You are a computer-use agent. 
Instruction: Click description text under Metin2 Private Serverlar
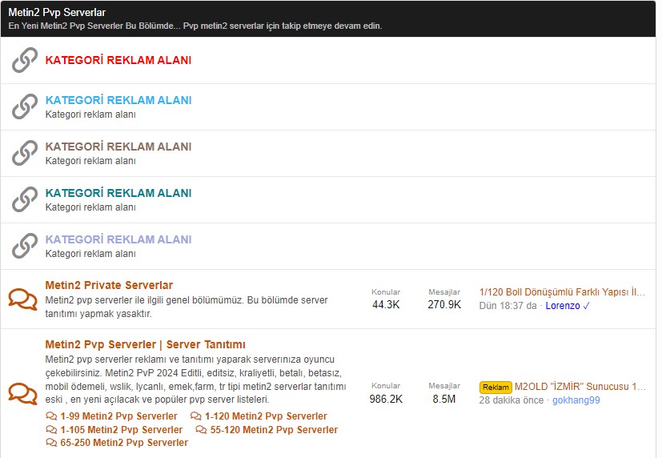[187, 307]
